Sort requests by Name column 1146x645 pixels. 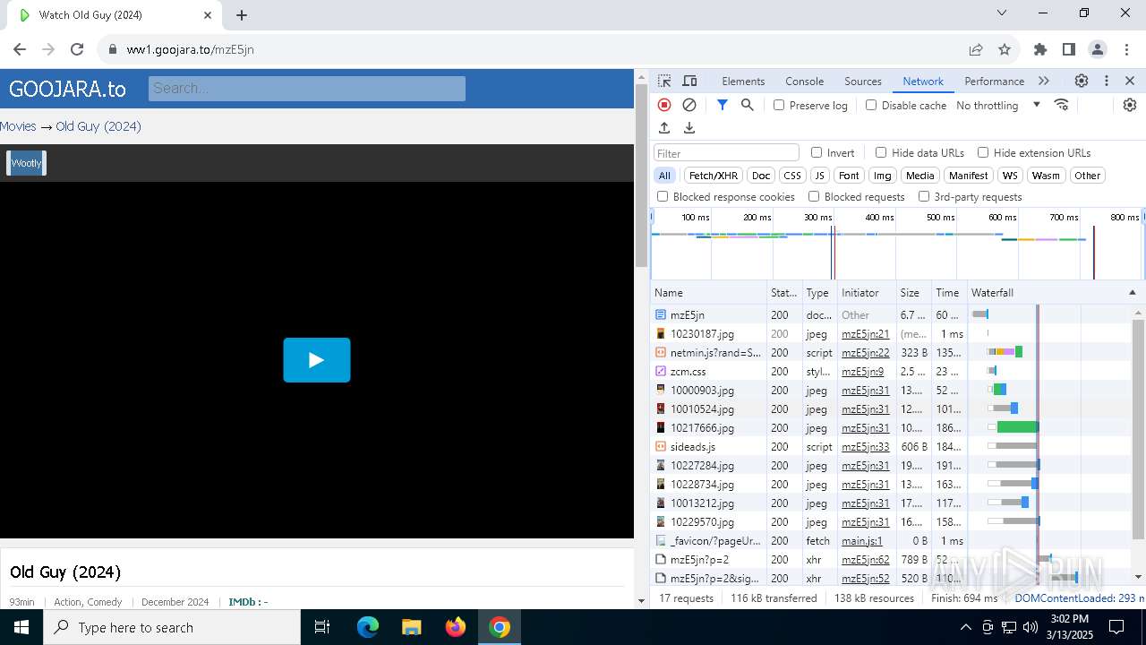click(708, 293)
